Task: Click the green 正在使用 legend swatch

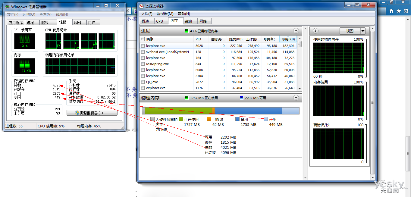Action: pos(181,119)
